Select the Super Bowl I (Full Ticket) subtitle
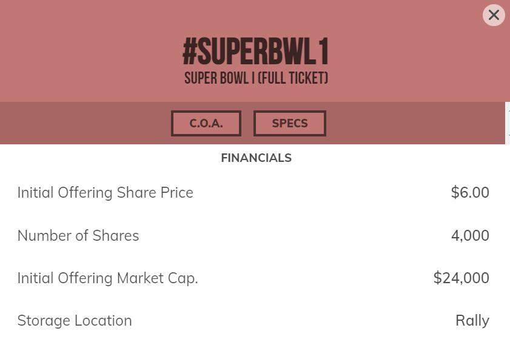Image resolution: width=510 pixels, height=342 pixels. tap(256, 79)
